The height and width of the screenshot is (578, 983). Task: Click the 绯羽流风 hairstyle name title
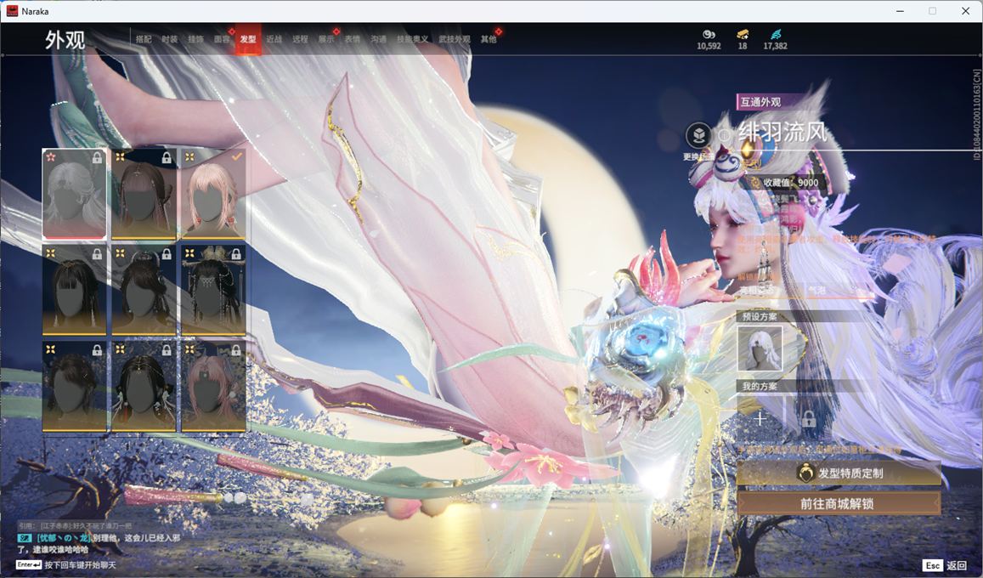782,133
